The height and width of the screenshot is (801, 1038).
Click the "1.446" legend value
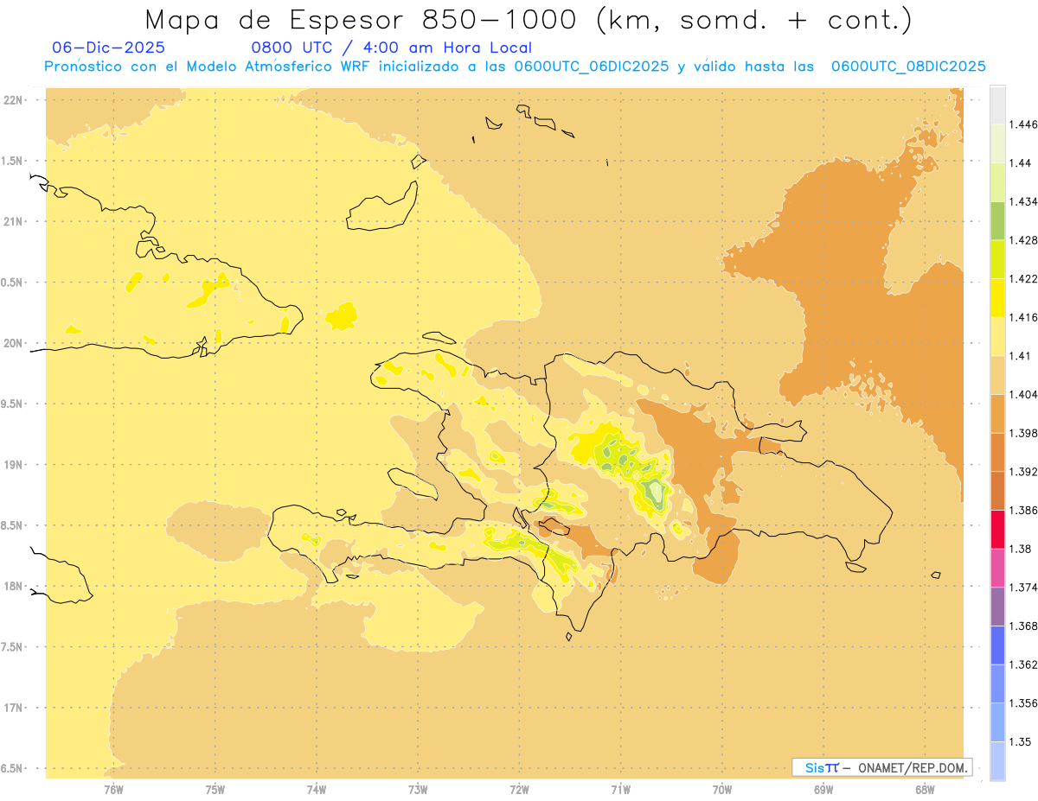1023,124
